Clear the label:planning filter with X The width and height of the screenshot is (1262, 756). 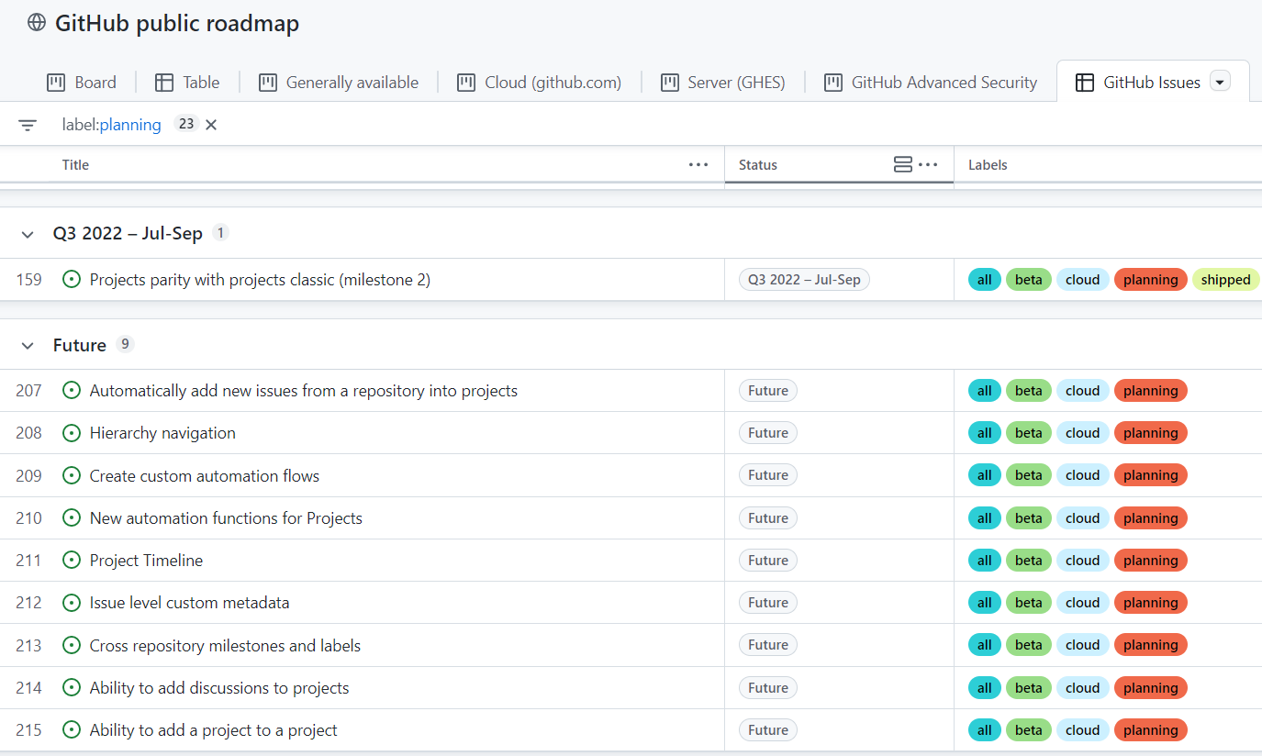point(211,125)
